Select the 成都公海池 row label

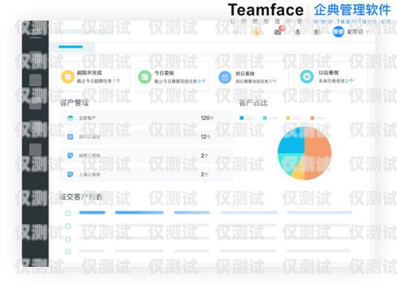90,156
